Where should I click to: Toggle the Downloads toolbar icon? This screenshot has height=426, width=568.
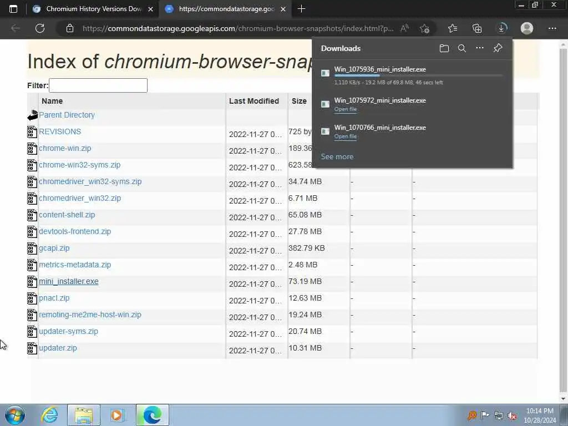coord(501,28)
